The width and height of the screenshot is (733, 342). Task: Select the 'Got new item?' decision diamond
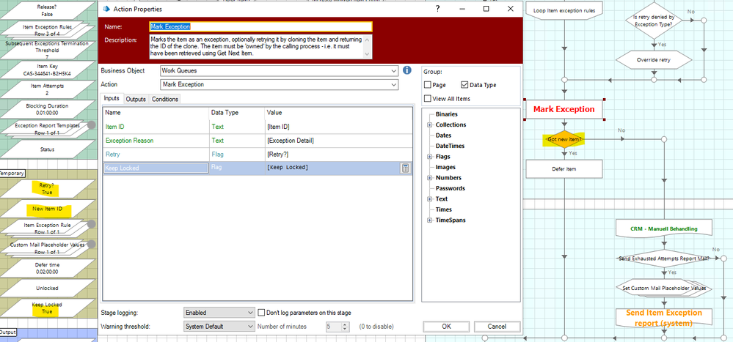click(564, 139)
